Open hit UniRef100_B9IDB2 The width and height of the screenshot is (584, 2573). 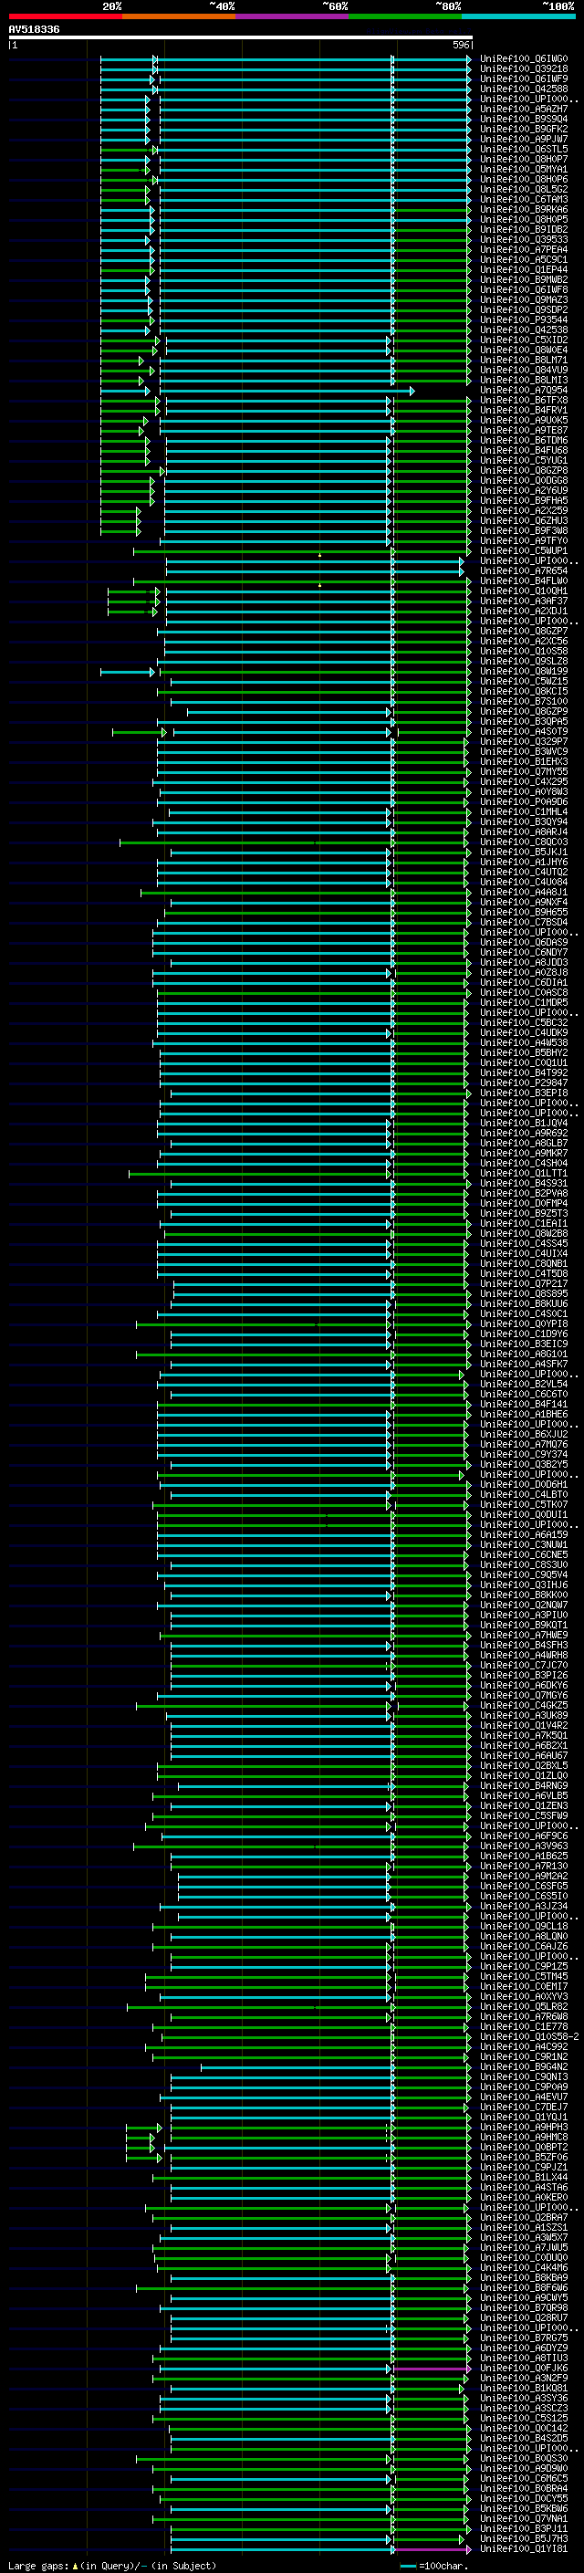(524, 230)
